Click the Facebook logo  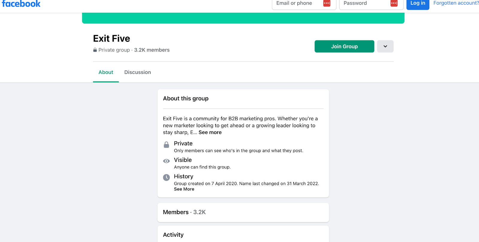coord(21,4)
